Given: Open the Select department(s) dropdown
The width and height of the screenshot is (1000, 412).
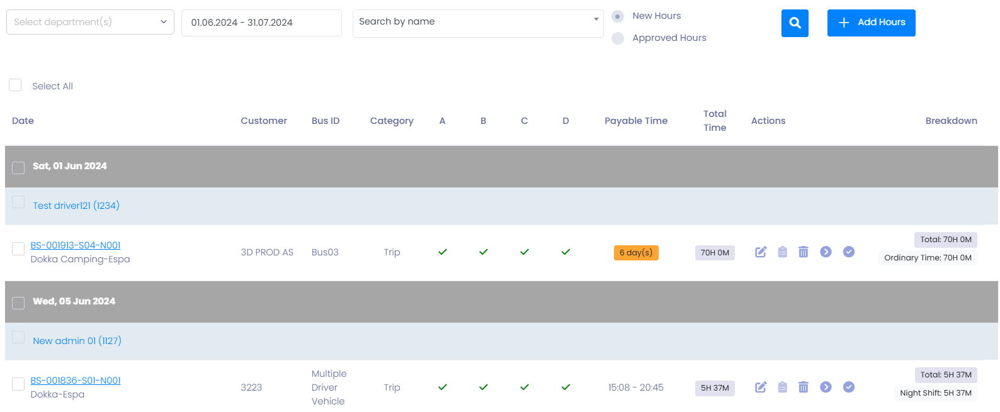Looking at the screenshot, I should pyautogui.click(x=90, y=22).
